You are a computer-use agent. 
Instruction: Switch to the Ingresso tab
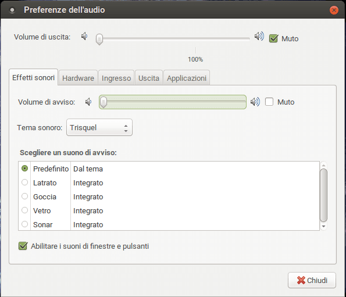(x=116, y=78)
